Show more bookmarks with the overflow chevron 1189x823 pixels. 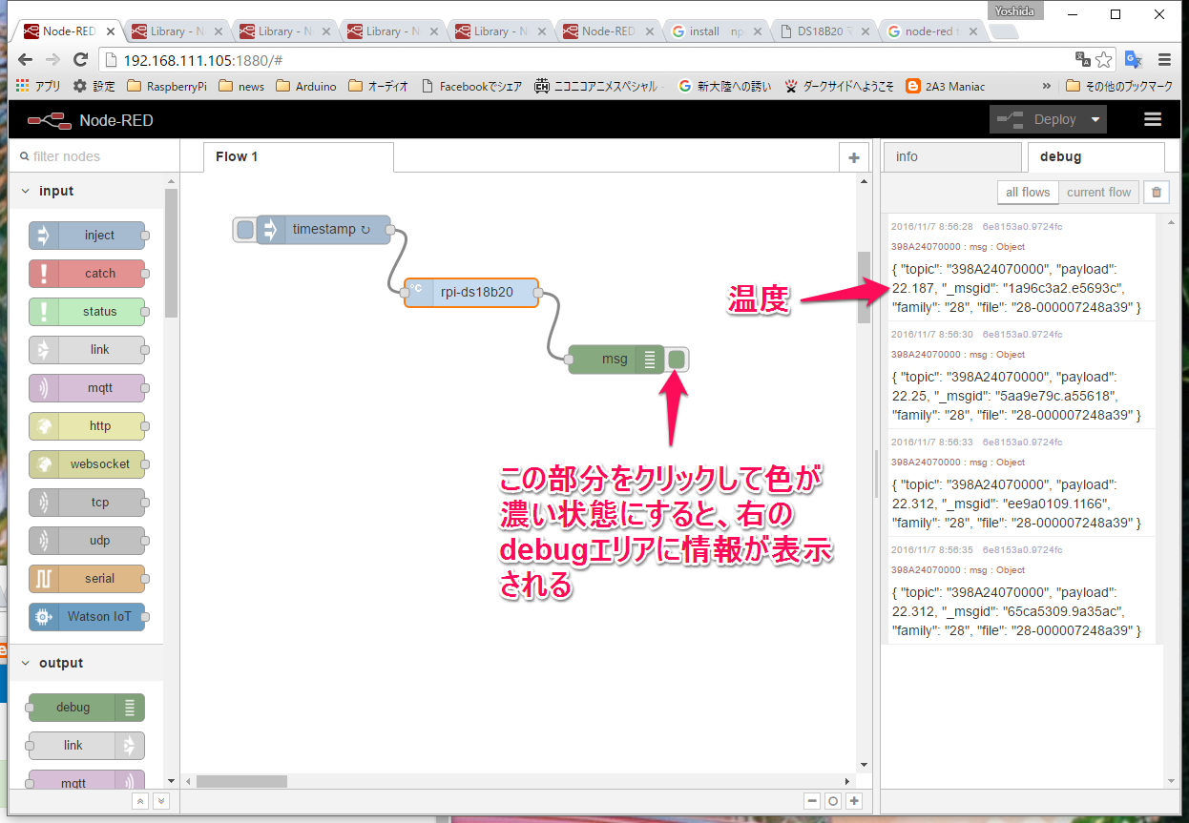(x=1046, y=86)
